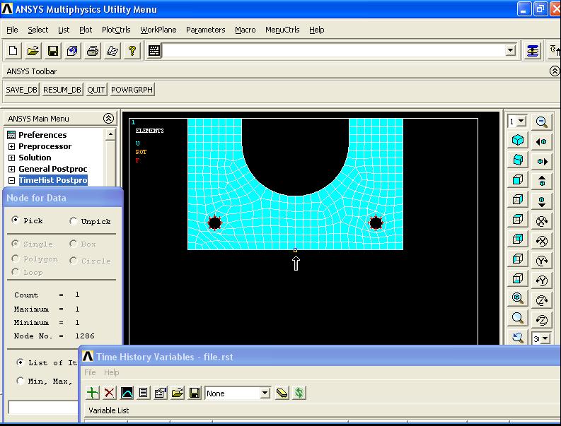This screenshot has width=561, height=426.
Task: Select the List of Items radio
Action: point(20,362)
